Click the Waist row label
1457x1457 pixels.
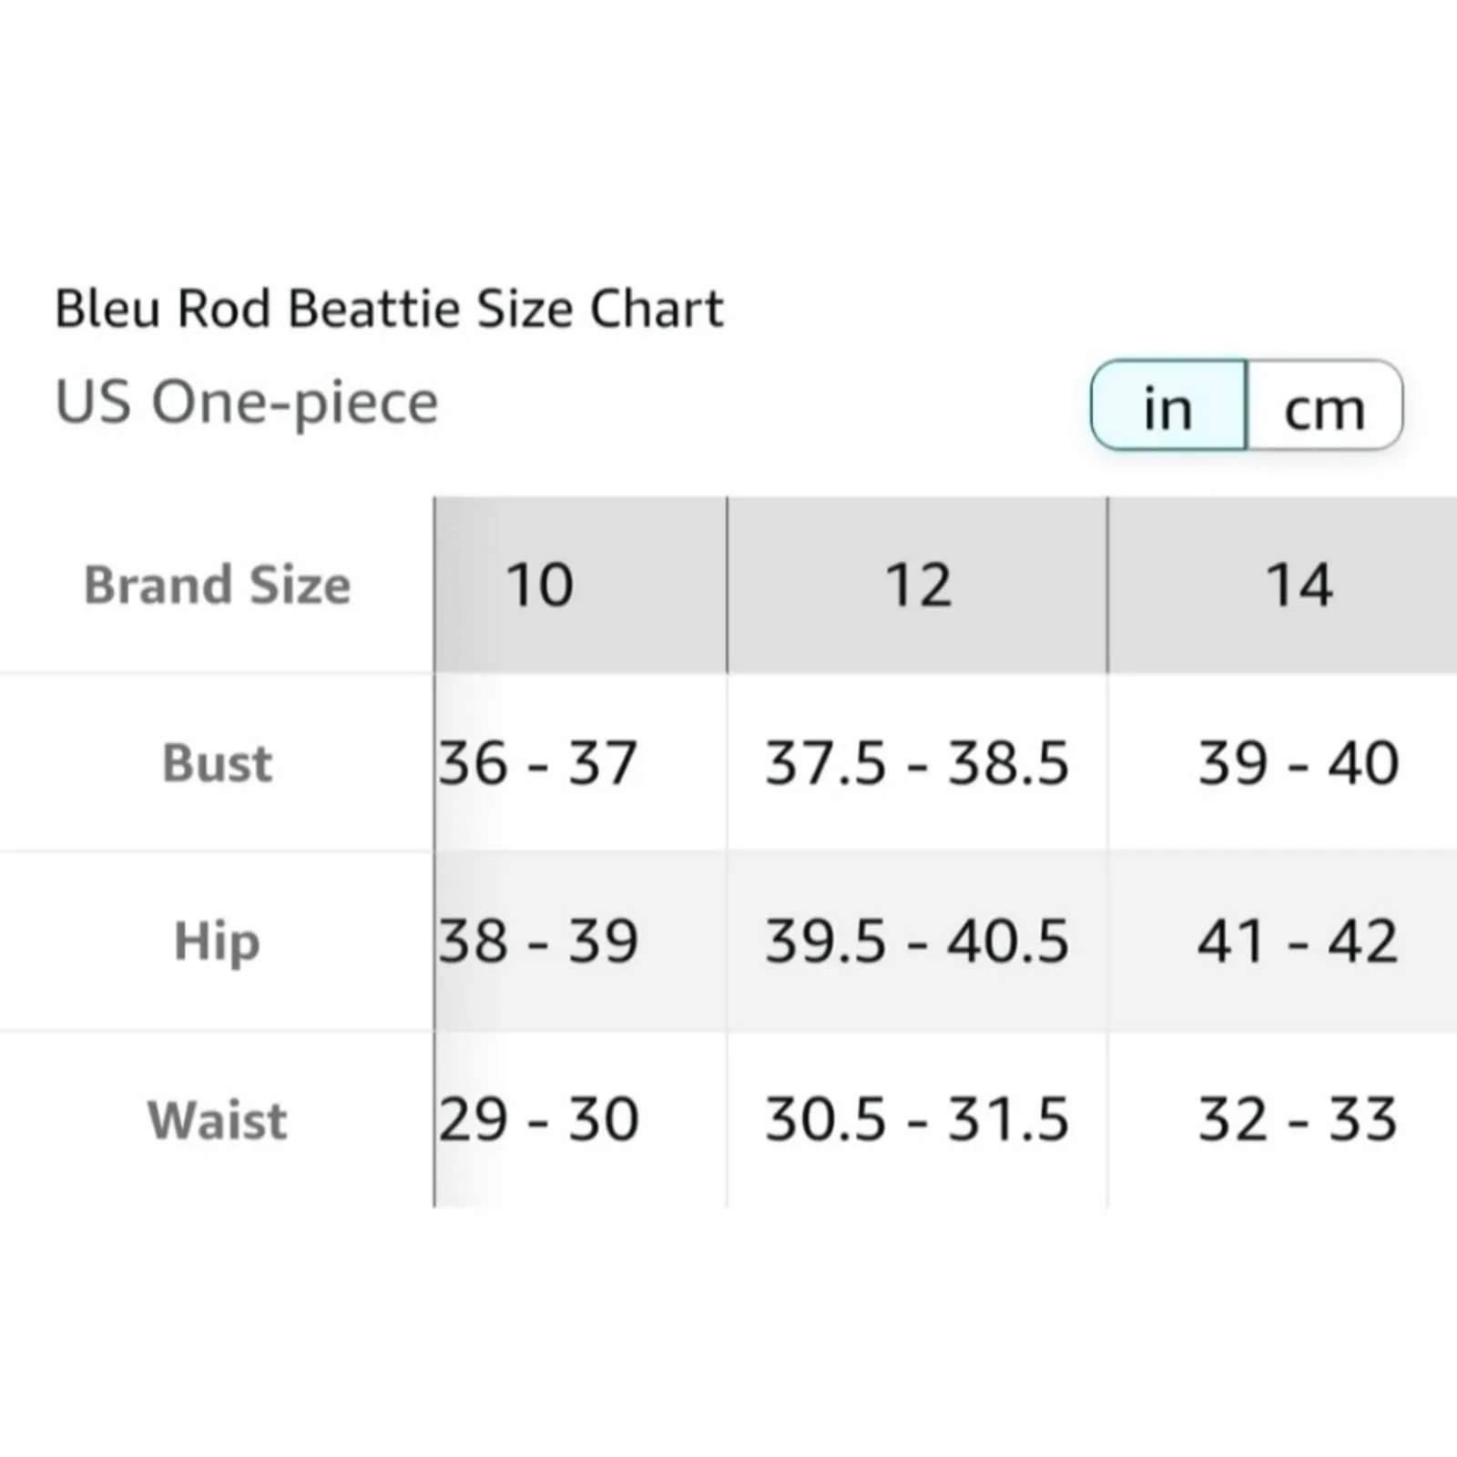pyautogui.click(x=218, y=1120)
